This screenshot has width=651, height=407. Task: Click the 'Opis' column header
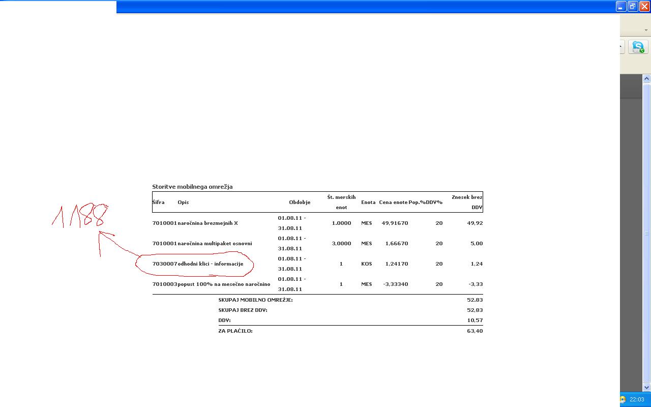(183, 202)
